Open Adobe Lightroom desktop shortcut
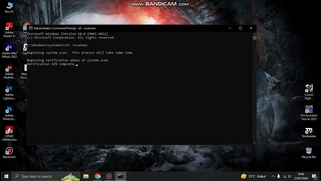The height and width of the screenshot is (181, 321). tap(9, 93)
